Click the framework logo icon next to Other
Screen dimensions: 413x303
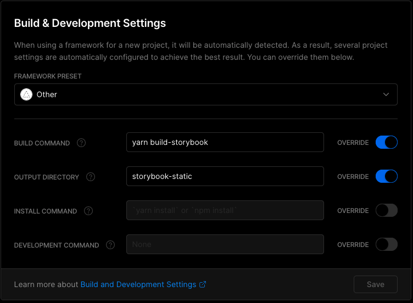click(x=26, y=94)
